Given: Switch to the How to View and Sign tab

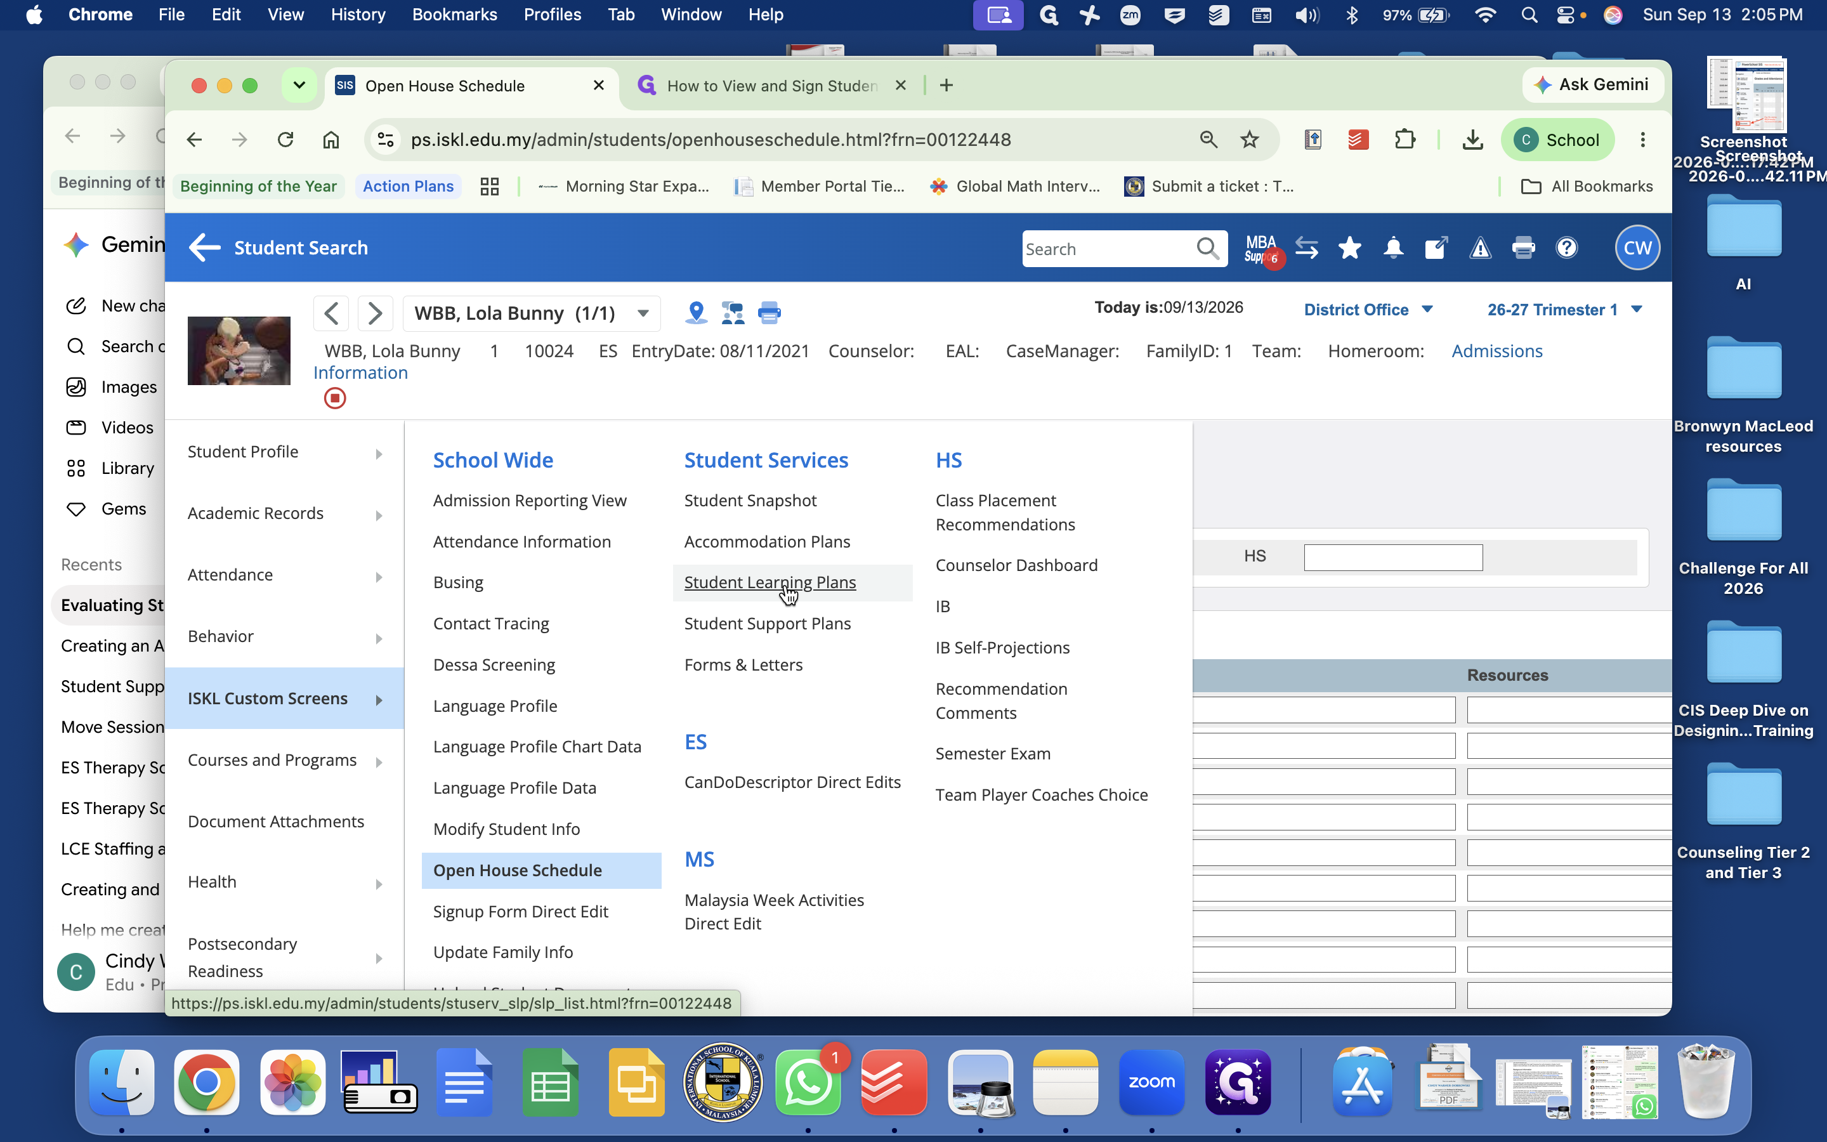Looking at the screenshot, I should click(x=771, y=86).
